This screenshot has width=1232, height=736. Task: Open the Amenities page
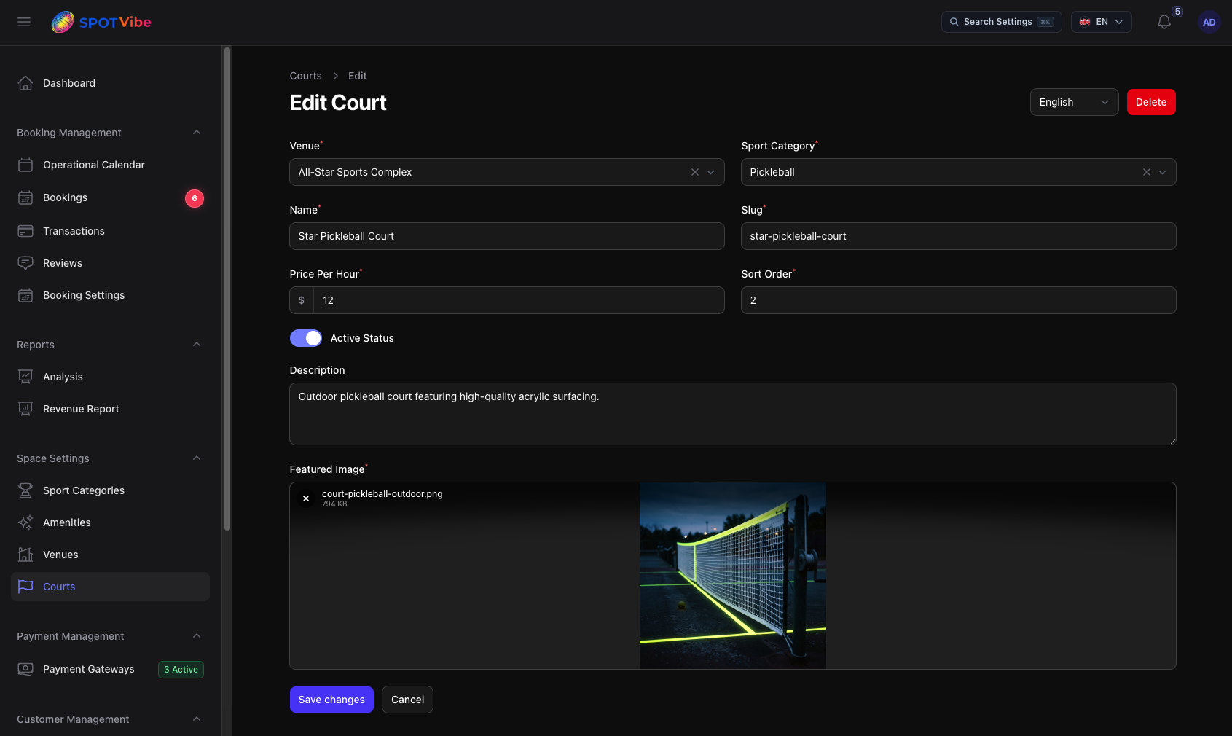(110, 522)
